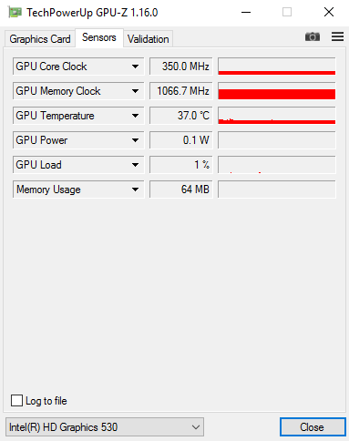Click the 350.0 MHz value field
349x441 pixels.
pyautogui.click(x=181, y=67)
